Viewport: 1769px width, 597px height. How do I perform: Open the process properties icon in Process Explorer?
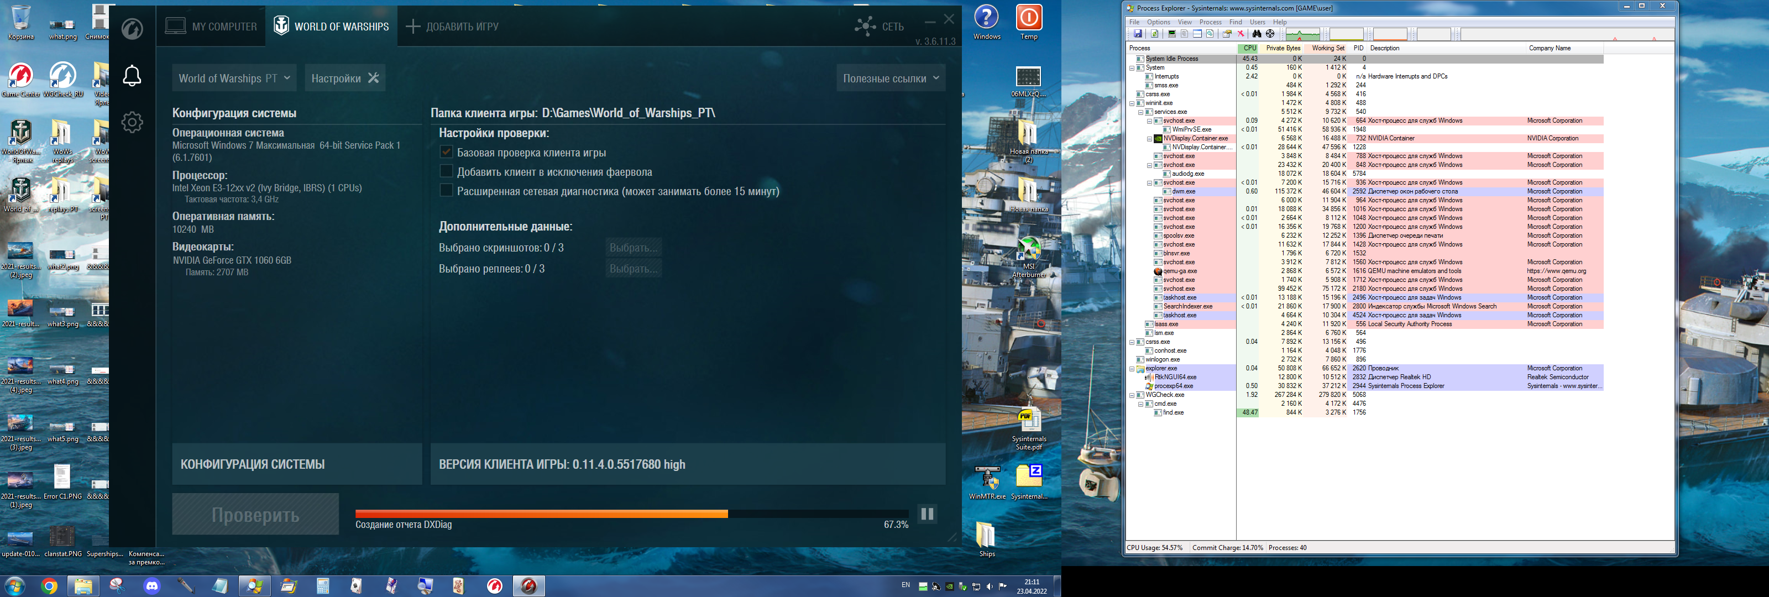(x=1227, y=34)
